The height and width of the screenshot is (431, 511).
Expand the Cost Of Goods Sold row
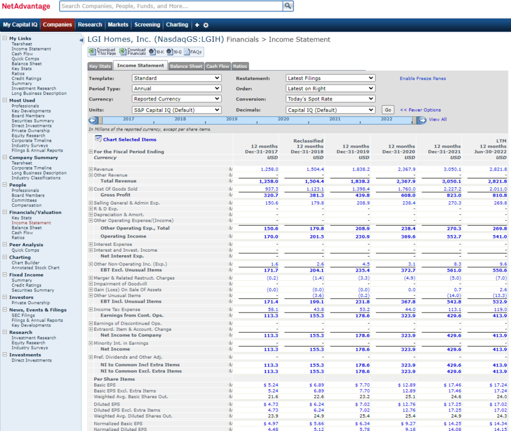click(x=91, y=189)
